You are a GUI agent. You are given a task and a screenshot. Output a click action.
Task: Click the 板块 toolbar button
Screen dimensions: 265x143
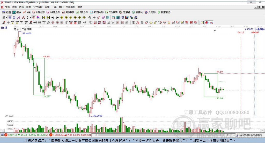pyautogui.click(x=17, y=12)
